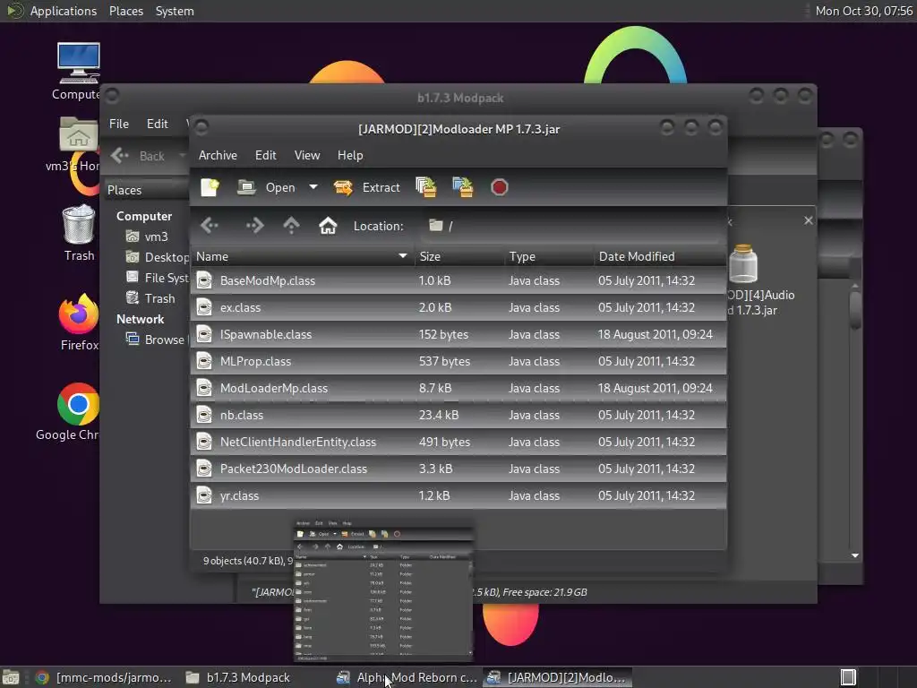The image size is (917, 688).
Task: Open the vm3's Home desktop folder
Action: [x=79, y=136]
